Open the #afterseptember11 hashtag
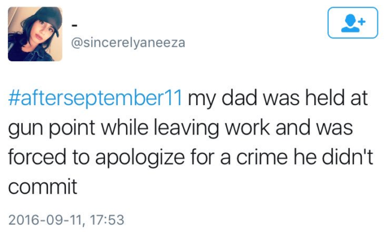The image size is (384, 232). (x=95, y=98)
